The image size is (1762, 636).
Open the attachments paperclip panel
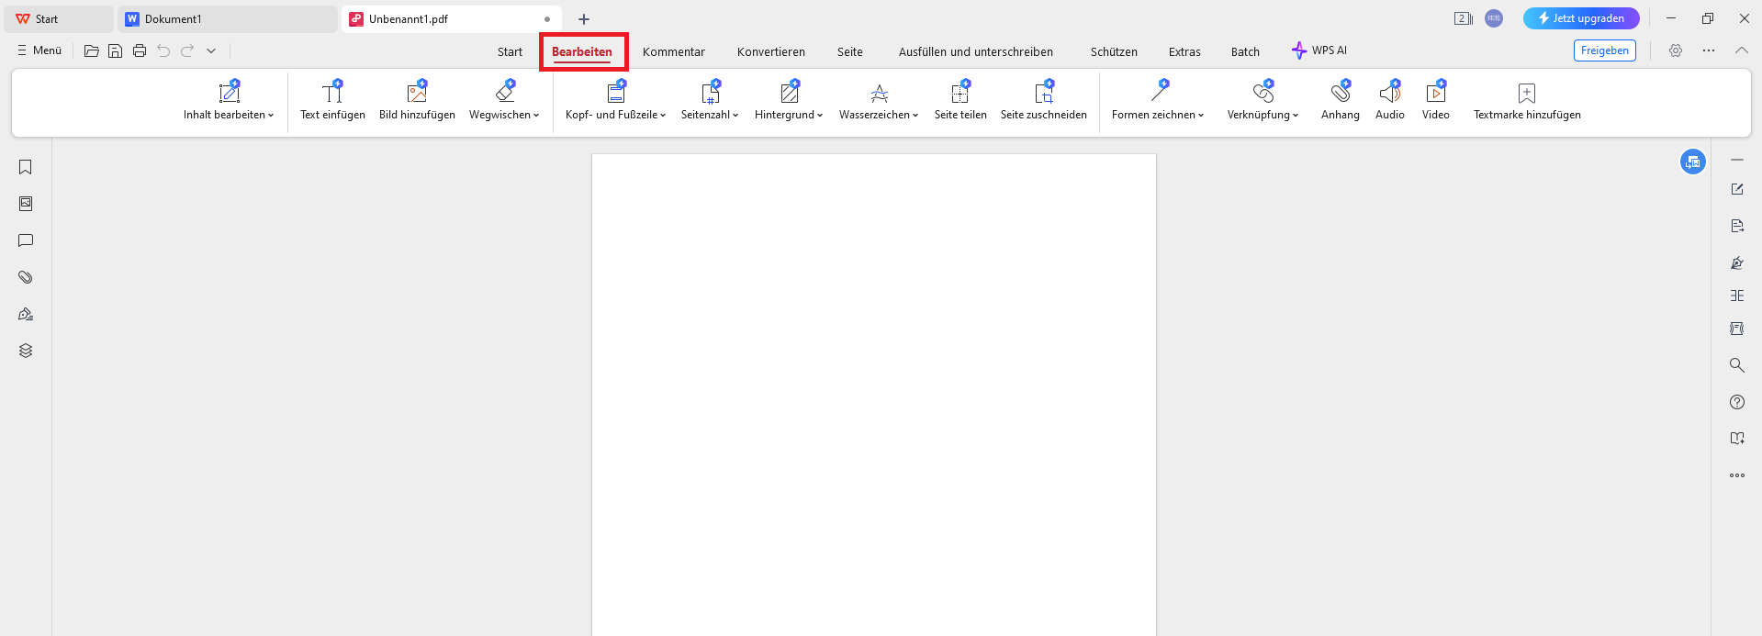pyautogui.click(x=26, y=277)
